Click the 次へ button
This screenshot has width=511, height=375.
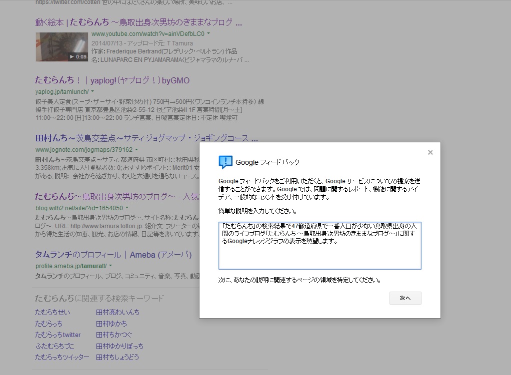(405, 298)
